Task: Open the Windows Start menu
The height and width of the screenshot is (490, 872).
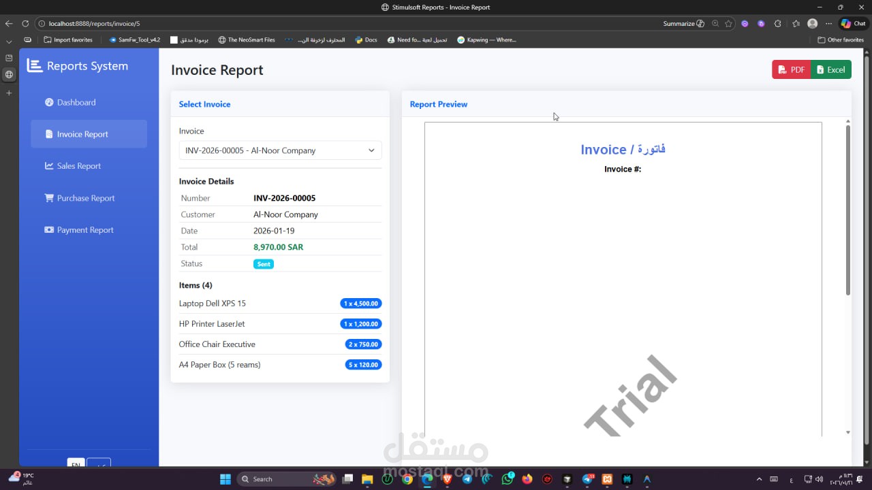Action: pos(225,479)
